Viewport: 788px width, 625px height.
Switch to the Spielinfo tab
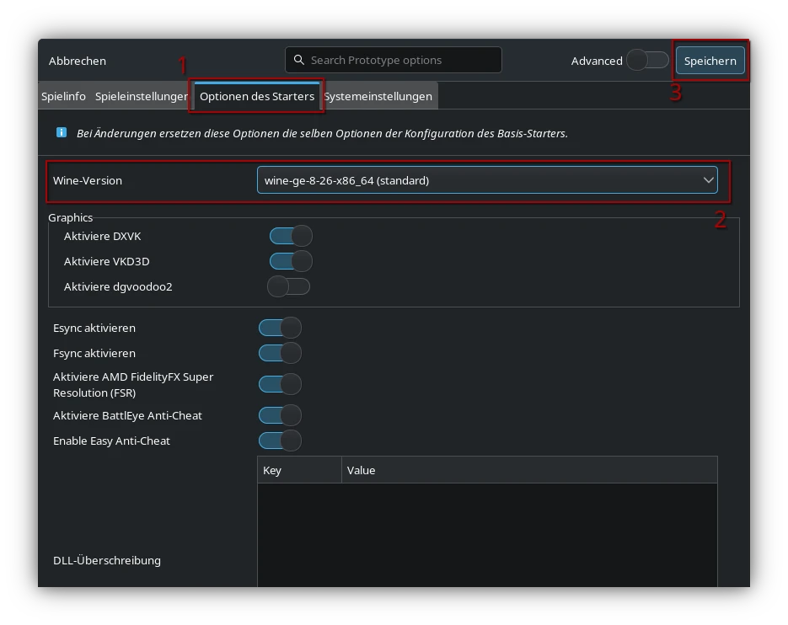click(x=63, y=96)
